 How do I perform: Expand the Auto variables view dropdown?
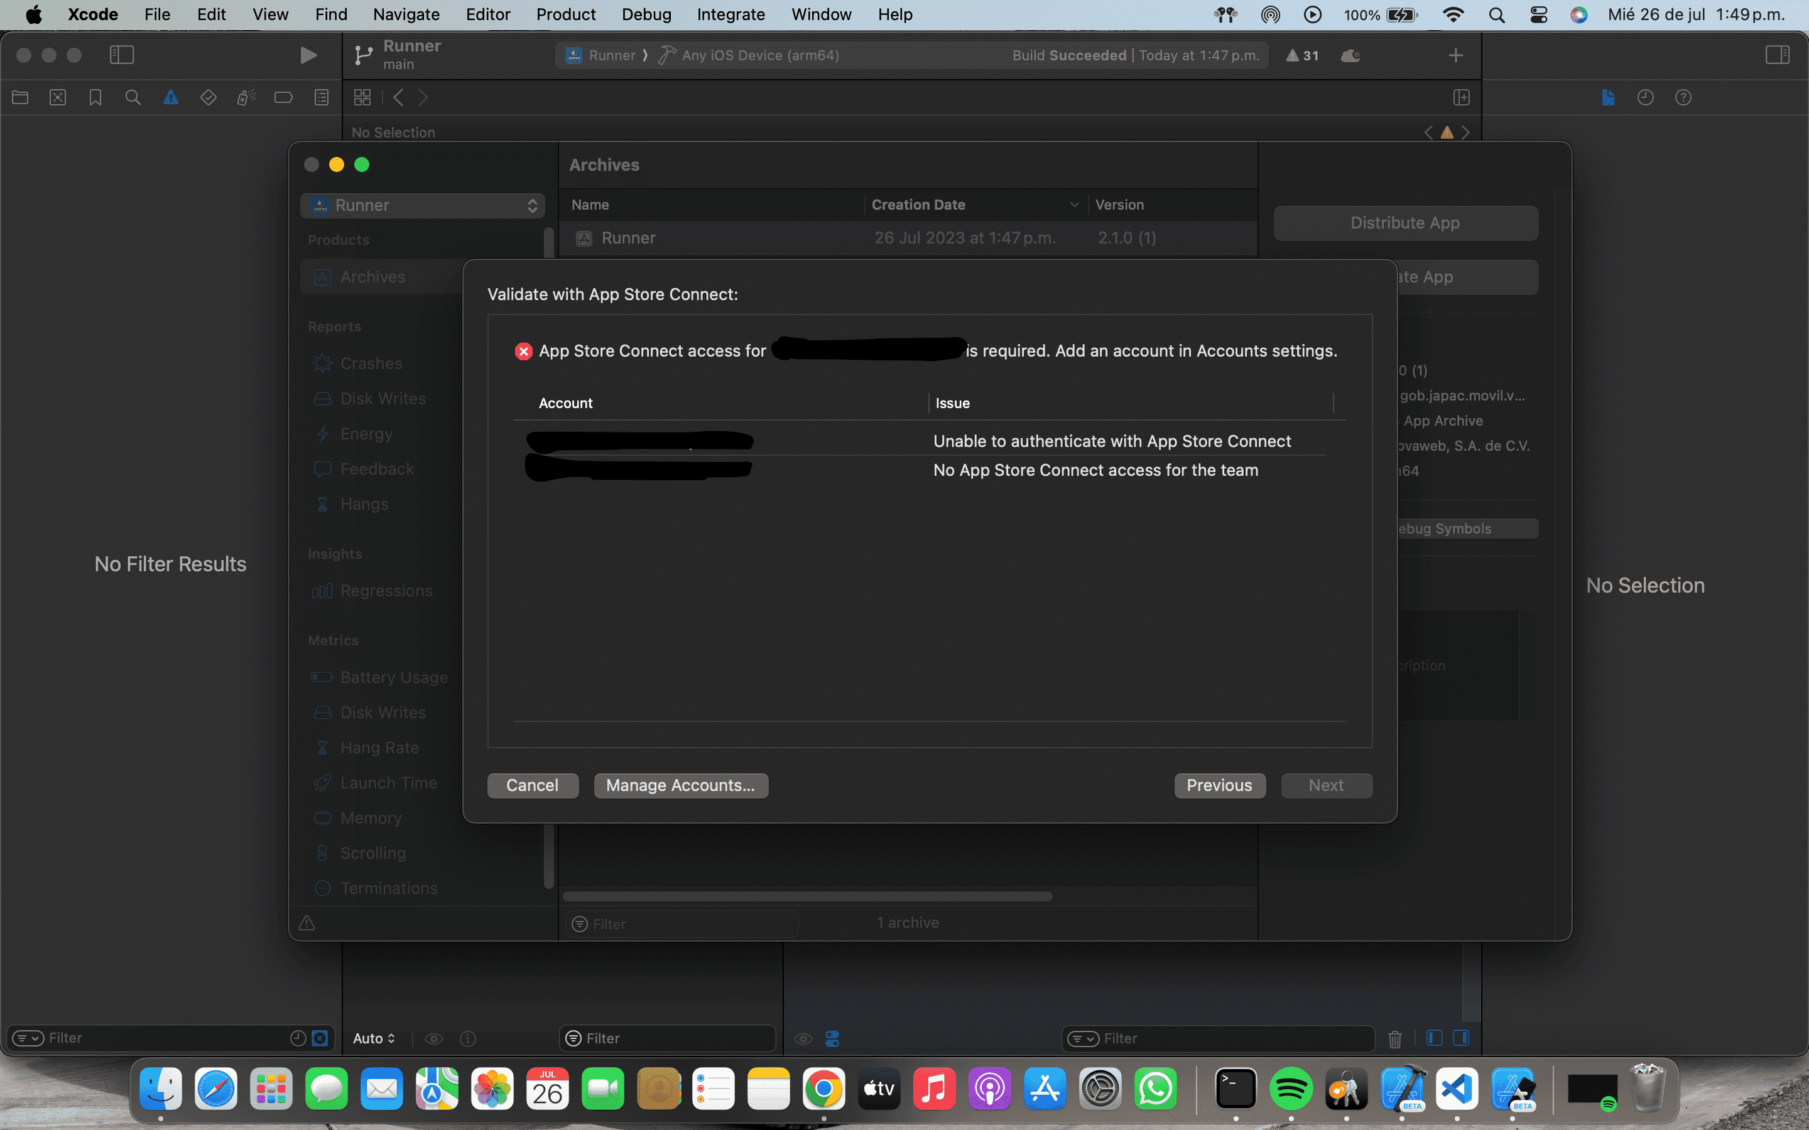pyautogui.click(x=374, y=1038)
